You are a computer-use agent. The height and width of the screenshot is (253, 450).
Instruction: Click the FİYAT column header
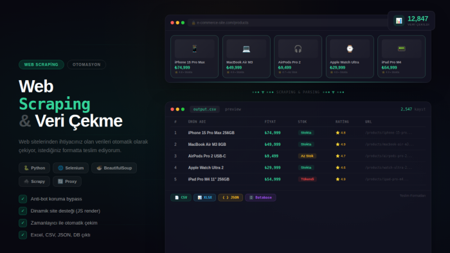point(270,122)
